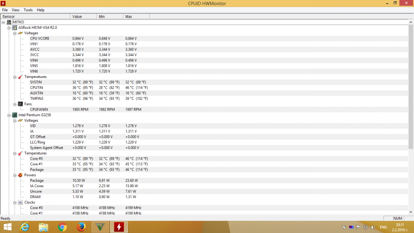The width and height of the screenshot is (414, 233).
Task: Click the scrollbar down arrow
Action: [411, 212]
